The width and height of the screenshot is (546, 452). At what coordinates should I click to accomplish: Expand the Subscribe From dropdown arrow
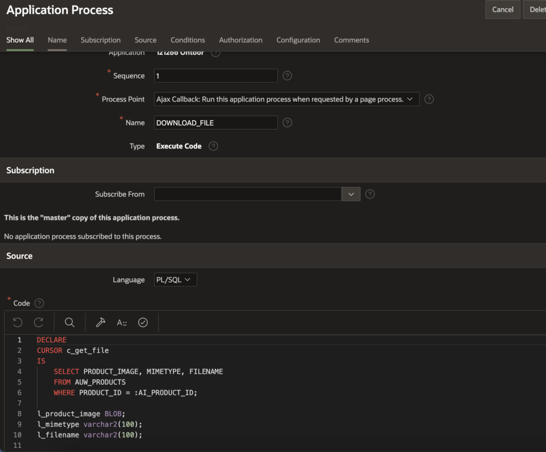[351, 194]
